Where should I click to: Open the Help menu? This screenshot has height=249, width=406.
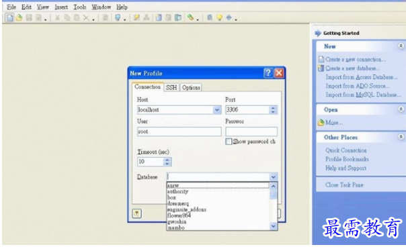point(122,7)
